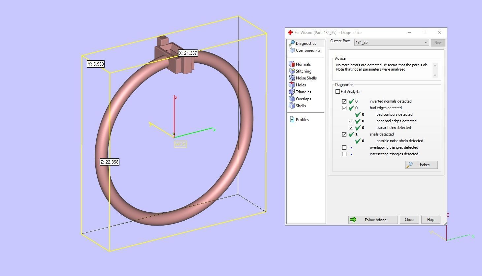This screenshot has height=276, width=482.
Task: Enable intersecting triangles detected checkbox
Action: click(344, 154)
